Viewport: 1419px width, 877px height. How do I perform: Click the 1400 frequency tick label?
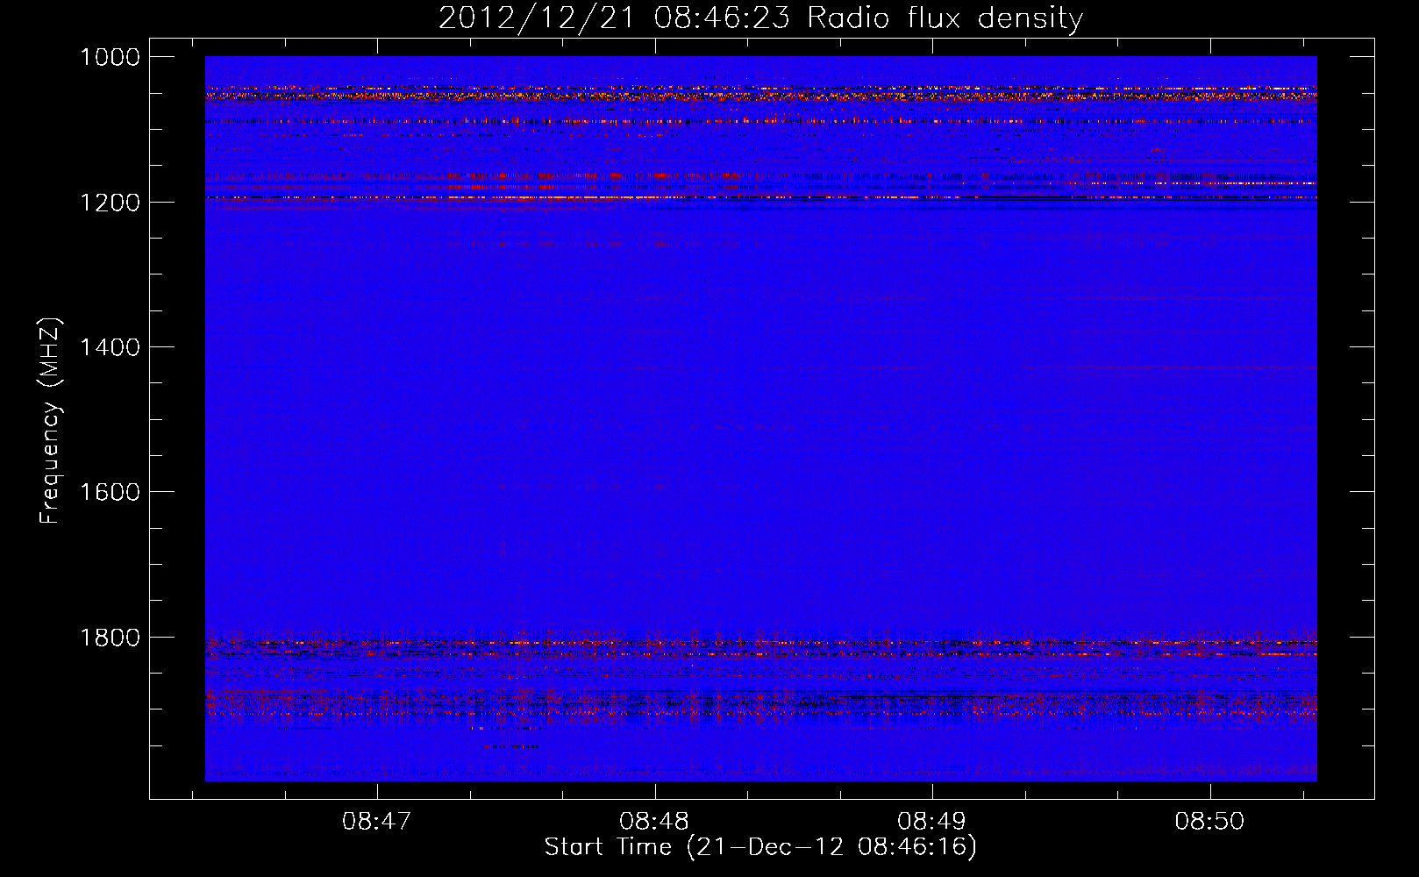pos(111,347)
